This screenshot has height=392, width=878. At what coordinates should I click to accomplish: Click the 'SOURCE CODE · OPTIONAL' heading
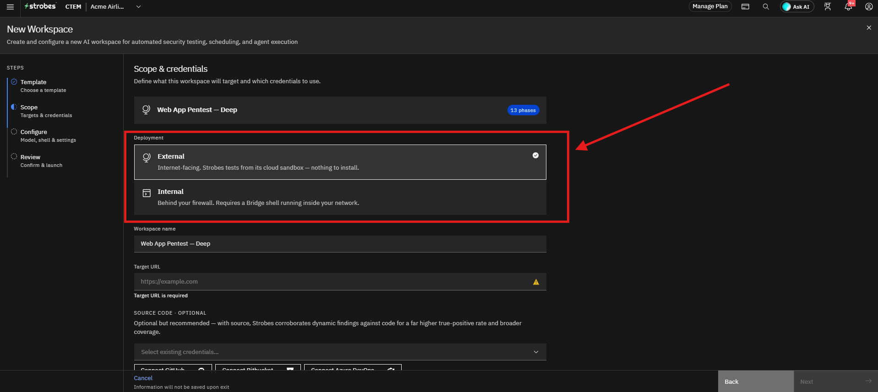(170, 313)
